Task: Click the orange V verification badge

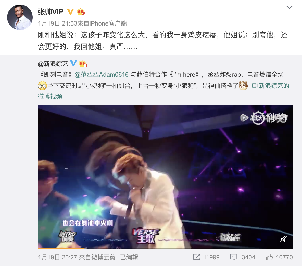Action: (70, 12)
